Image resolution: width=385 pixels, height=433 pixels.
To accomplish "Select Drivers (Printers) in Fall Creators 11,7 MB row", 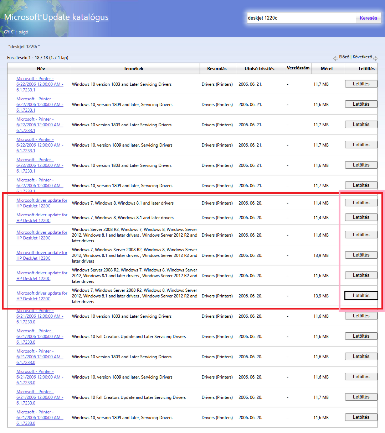I will pos(217,397).
